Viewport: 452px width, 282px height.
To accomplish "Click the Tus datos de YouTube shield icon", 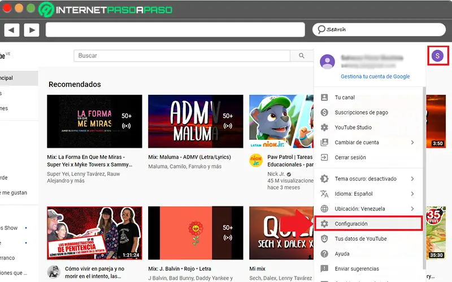I will click(x=324, y=239).
